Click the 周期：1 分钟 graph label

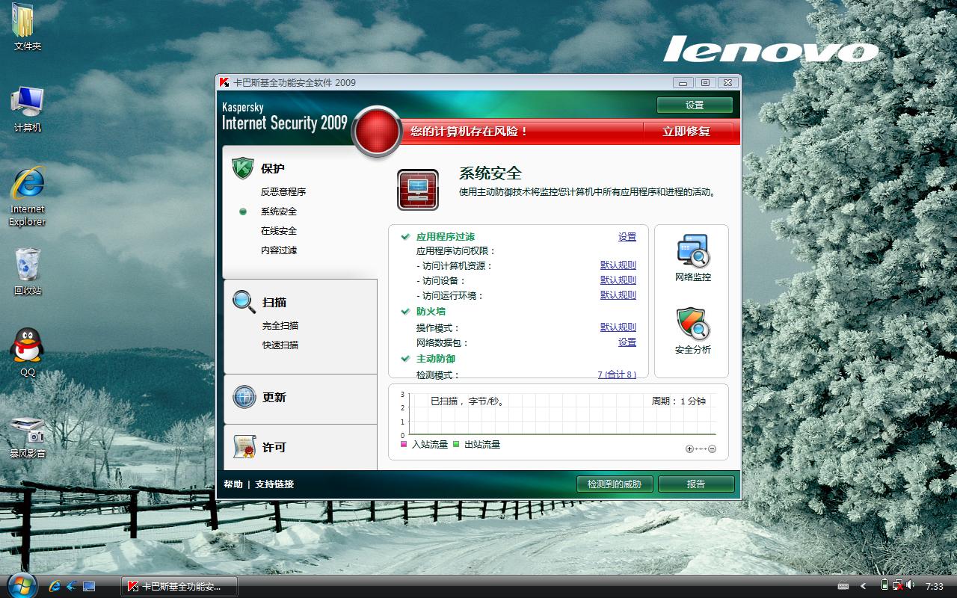click(x=678, y=401)
